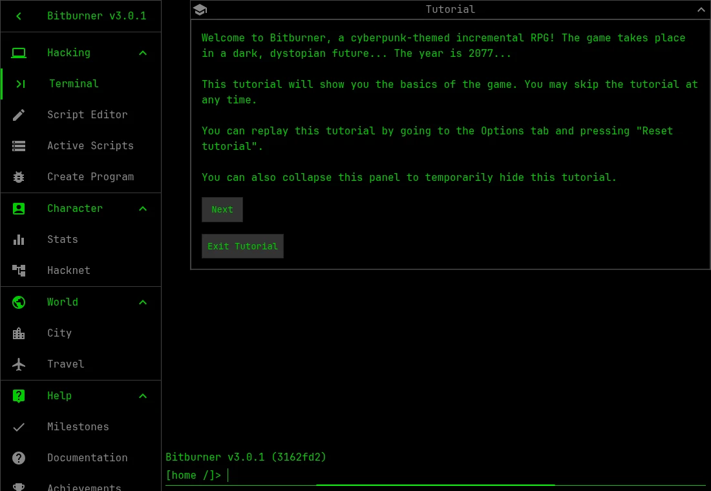711x491 pixels.
Task: Click the Documentation question circle icon
Action: pos(19,458)
